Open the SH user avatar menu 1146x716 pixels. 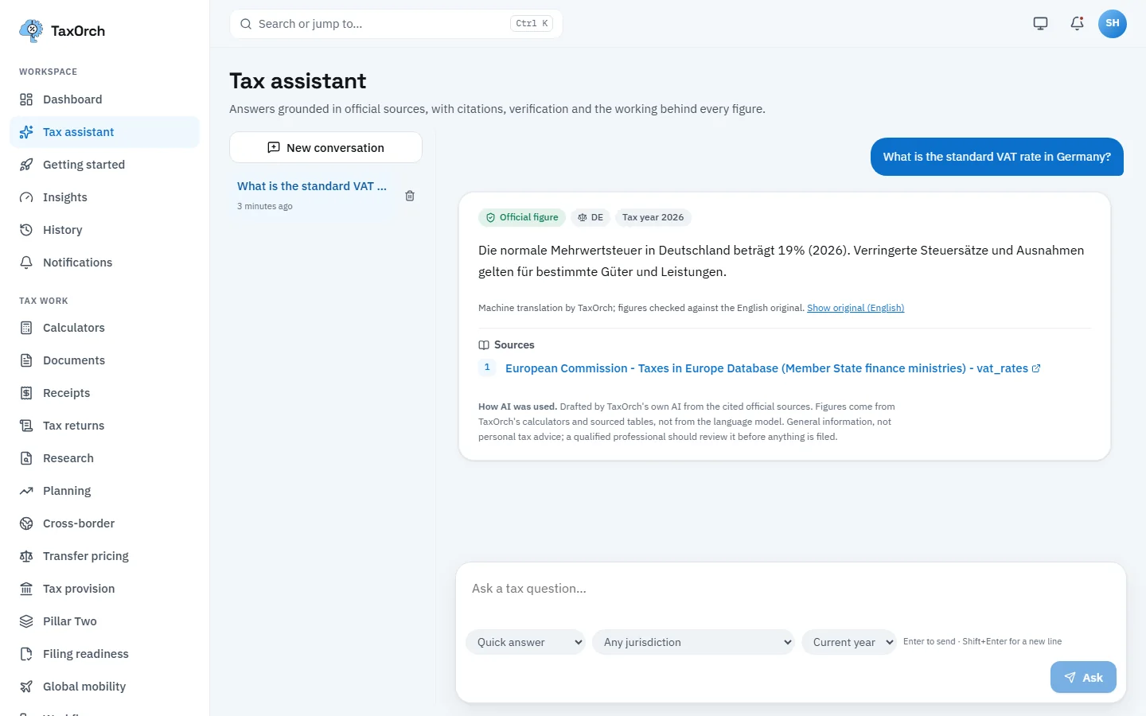1113,24
